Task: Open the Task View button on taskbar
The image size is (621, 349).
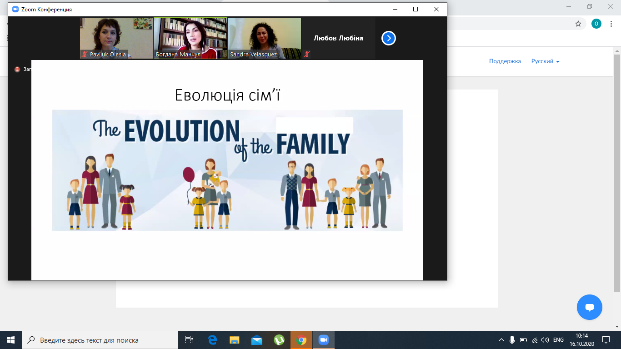Action: 189,340
